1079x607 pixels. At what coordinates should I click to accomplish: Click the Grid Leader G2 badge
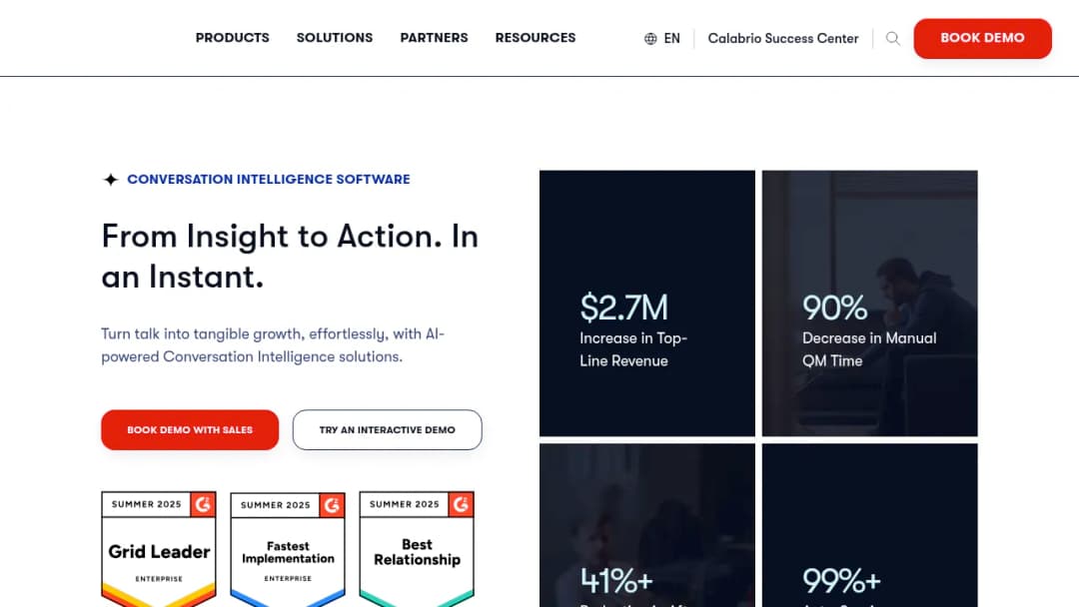[x=159, y=548]
